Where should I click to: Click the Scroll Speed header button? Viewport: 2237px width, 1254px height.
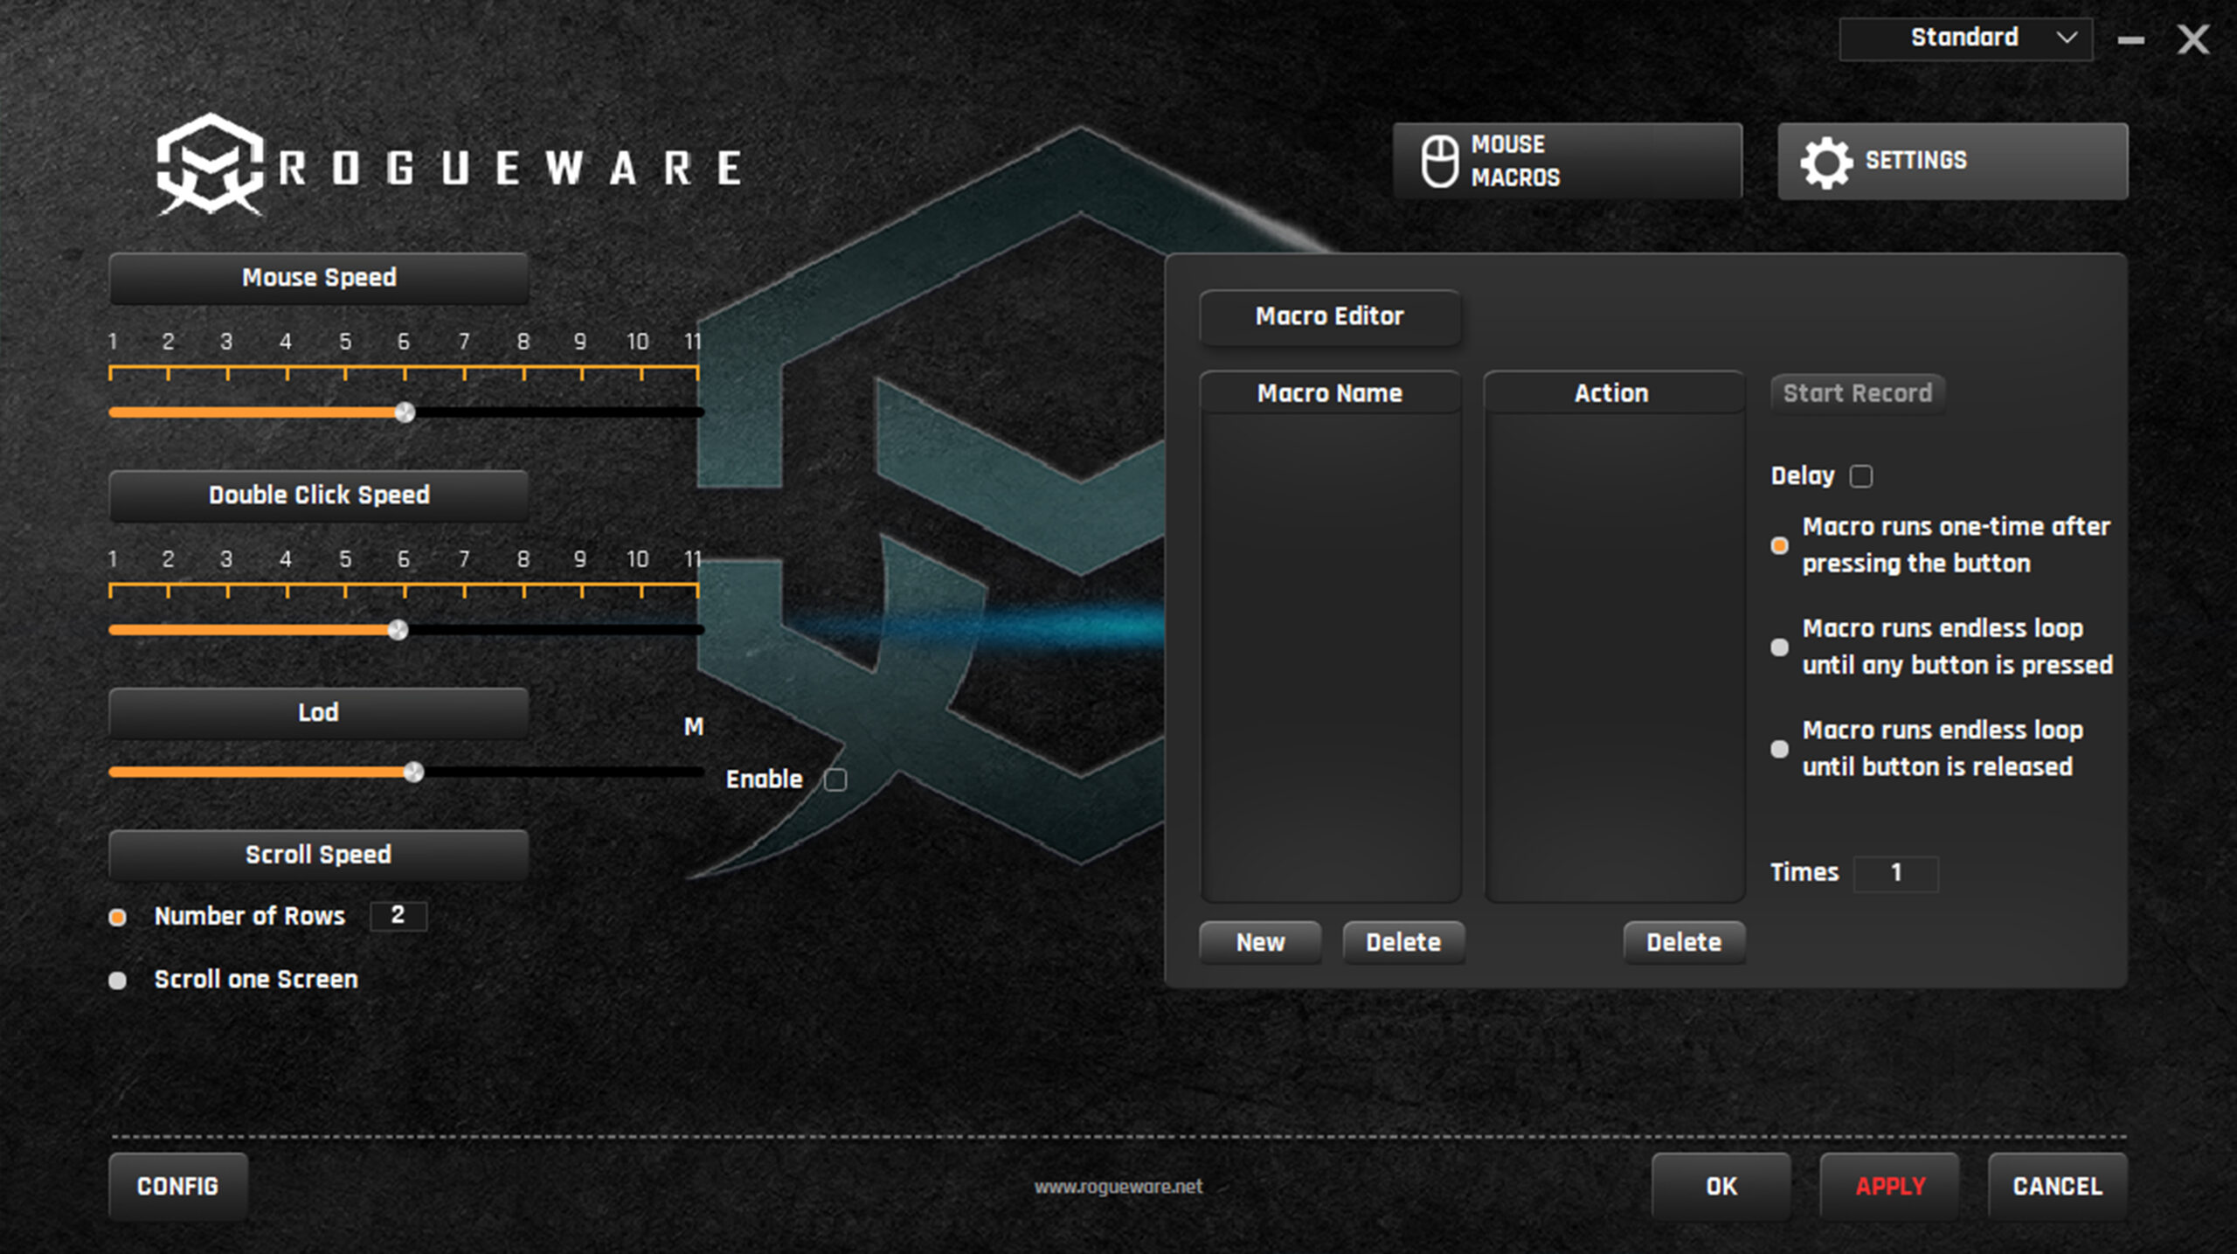coord(319,855)
